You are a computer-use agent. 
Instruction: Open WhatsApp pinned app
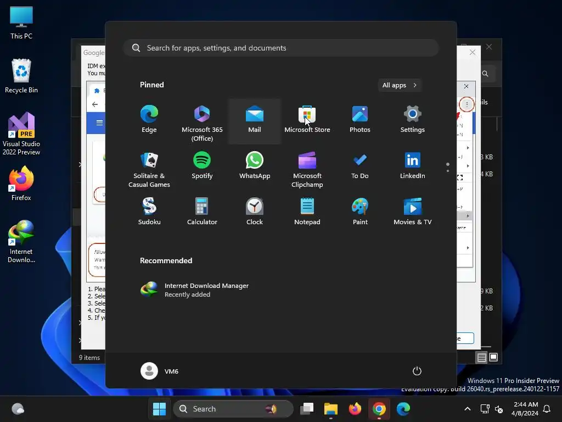(255, 166)
